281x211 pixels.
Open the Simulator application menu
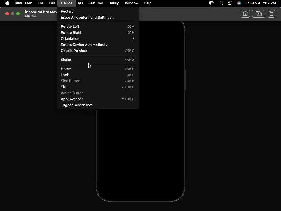23,3
